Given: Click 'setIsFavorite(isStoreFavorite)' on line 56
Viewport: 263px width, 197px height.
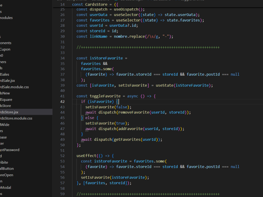Looking at the screenshot, I should 114,177.
